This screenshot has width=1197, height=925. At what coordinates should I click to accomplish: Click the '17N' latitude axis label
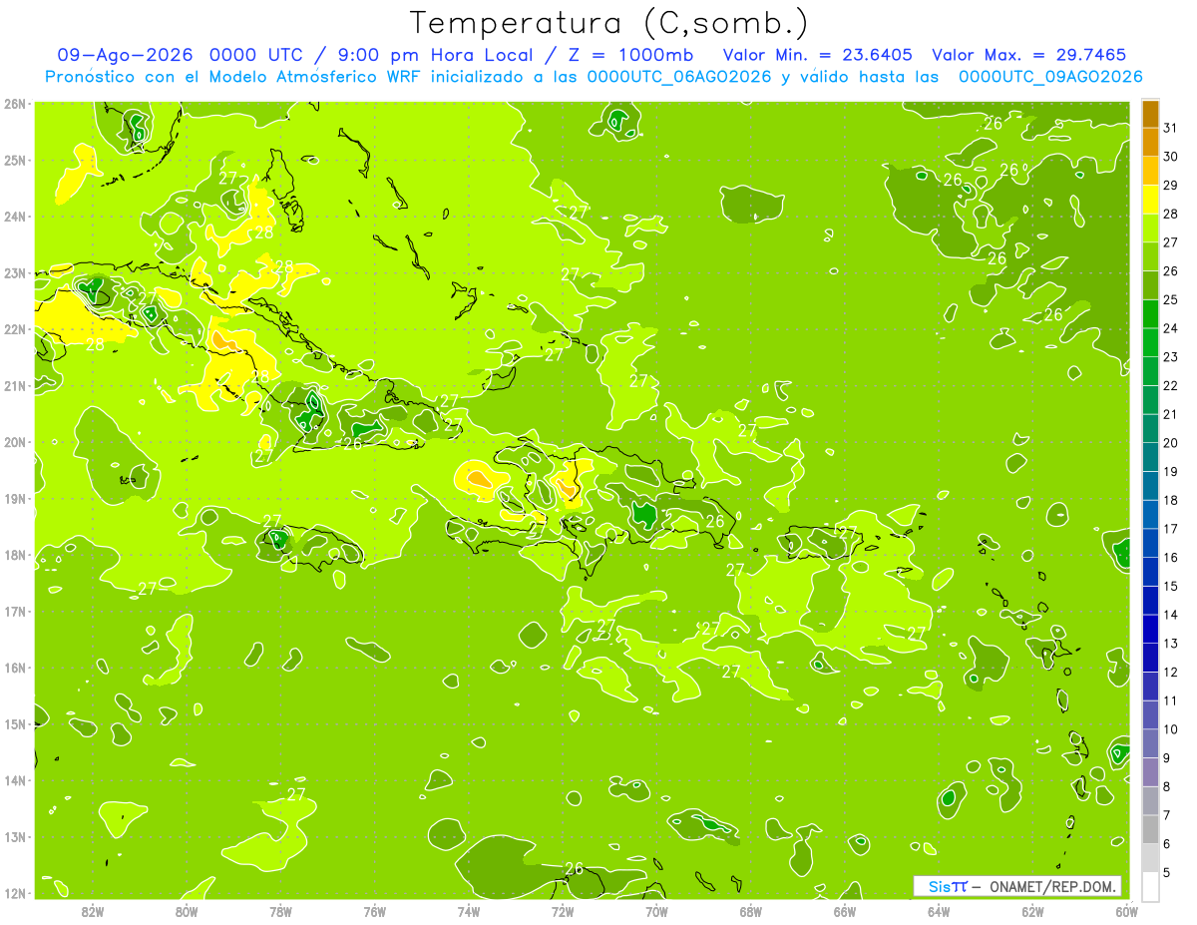(x=14, y=611)
